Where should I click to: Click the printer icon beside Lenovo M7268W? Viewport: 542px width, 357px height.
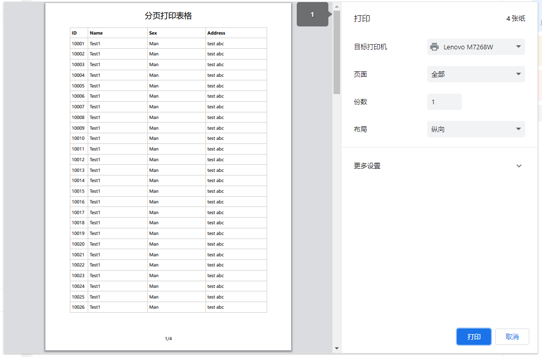pos(434,47)
